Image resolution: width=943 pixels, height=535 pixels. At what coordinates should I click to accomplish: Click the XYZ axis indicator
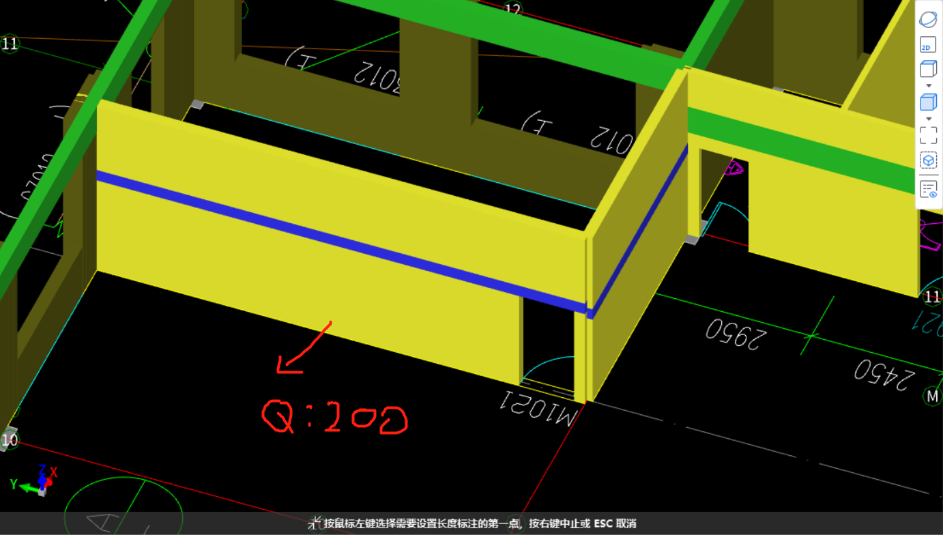point(34,480)
